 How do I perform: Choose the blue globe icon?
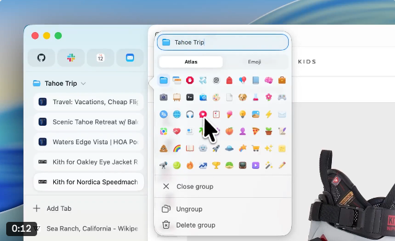pos(177,115)
